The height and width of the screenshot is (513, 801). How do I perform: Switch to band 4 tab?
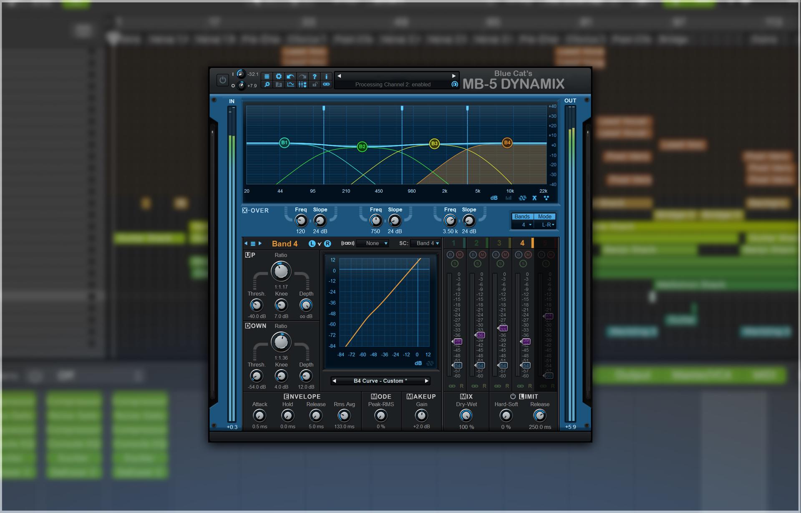click(x=523, y=243)
